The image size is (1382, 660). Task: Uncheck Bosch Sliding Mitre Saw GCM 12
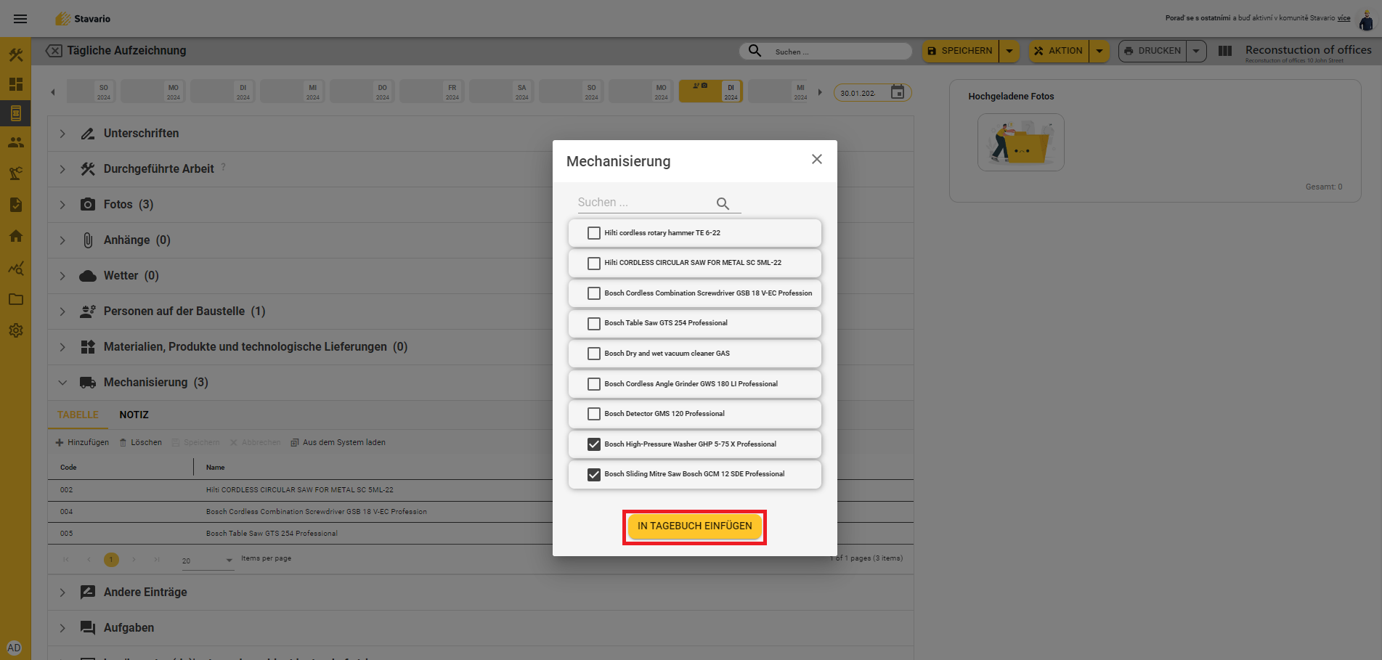[x=594, y=474]
